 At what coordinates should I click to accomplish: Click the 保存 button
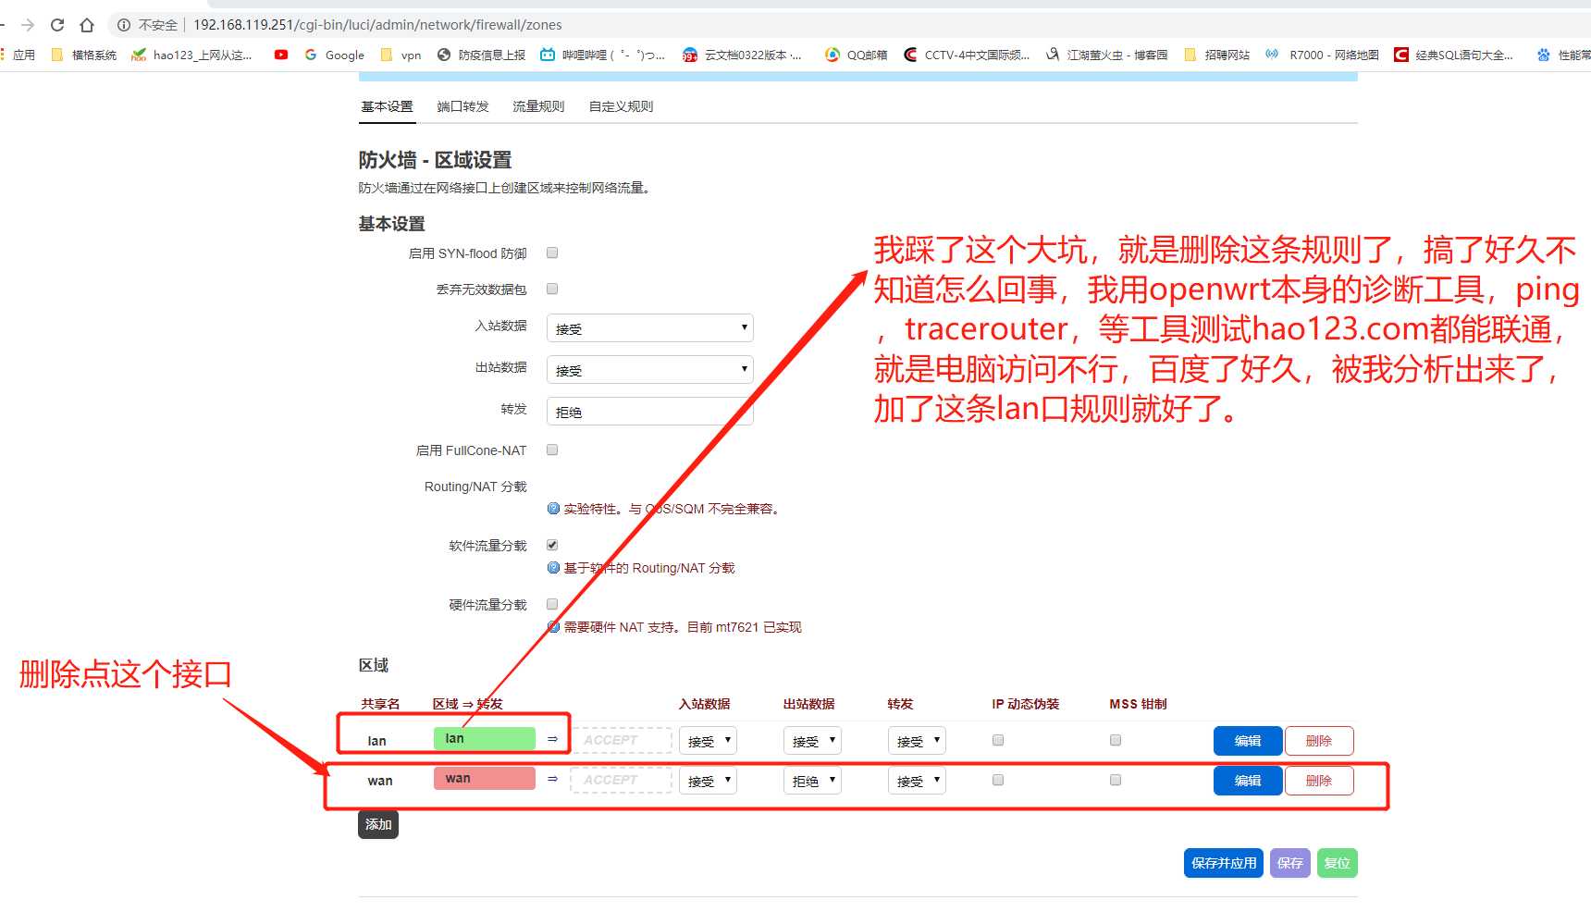click(1290, 863)
